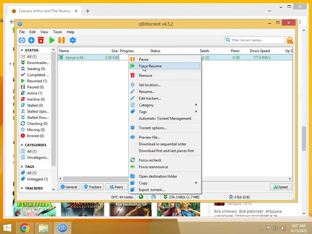Choose Force reannounce in context menu

pos(165,167)
